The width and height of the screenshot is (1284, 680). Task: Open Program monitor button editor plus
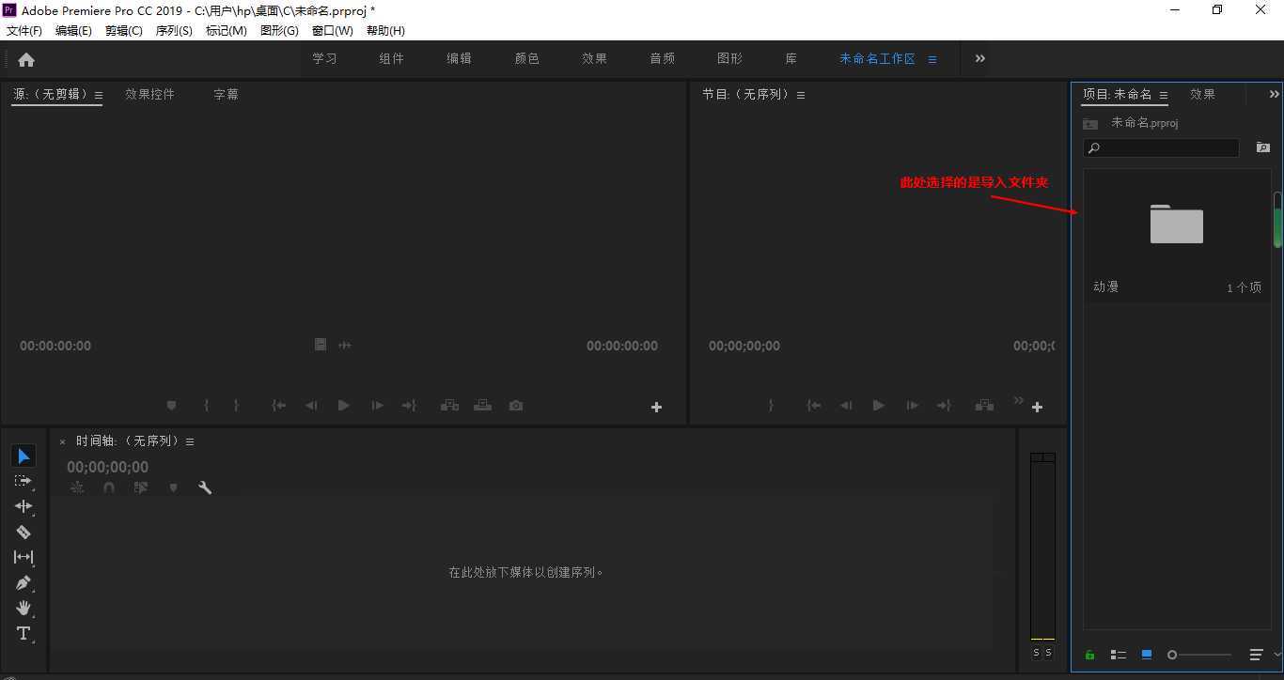1037,407
